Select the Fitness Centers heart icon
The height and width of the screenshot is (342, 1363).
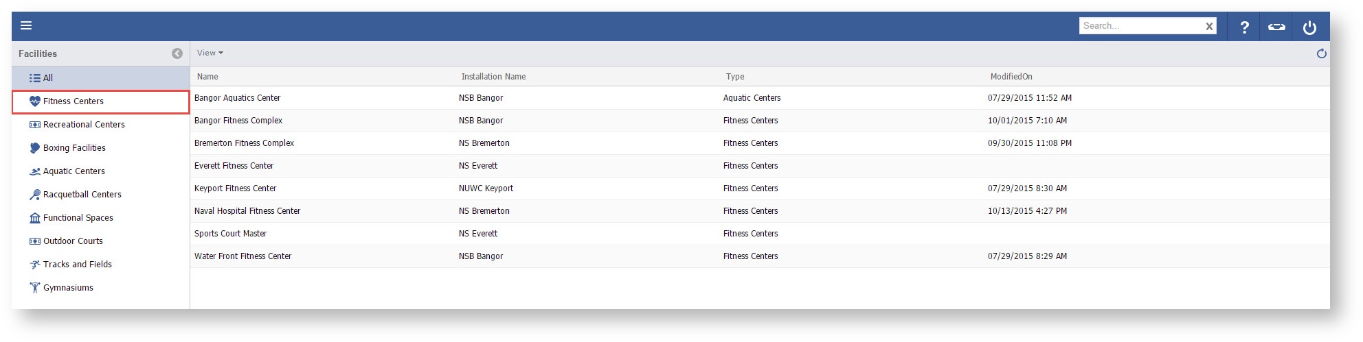pos(35,101)
